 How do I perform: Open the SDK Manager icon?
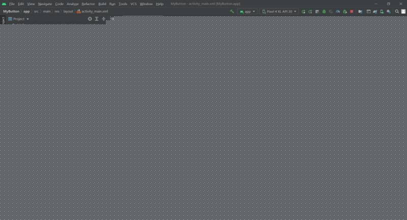pos(389,11)
